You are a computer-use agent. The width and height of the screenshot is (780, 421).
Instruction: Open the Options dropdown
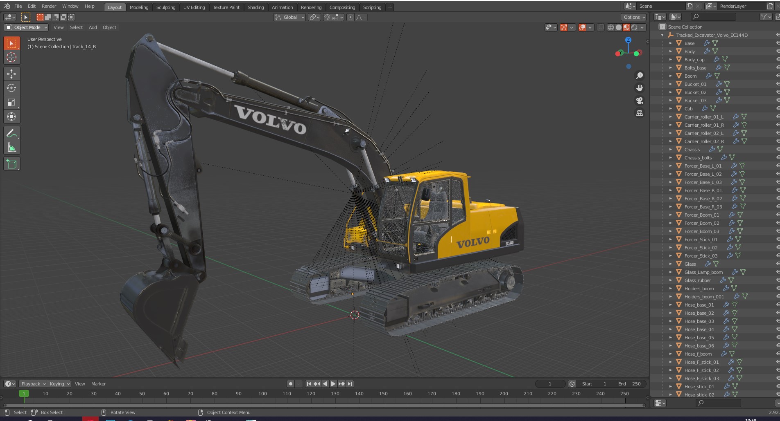pos(633,17)
